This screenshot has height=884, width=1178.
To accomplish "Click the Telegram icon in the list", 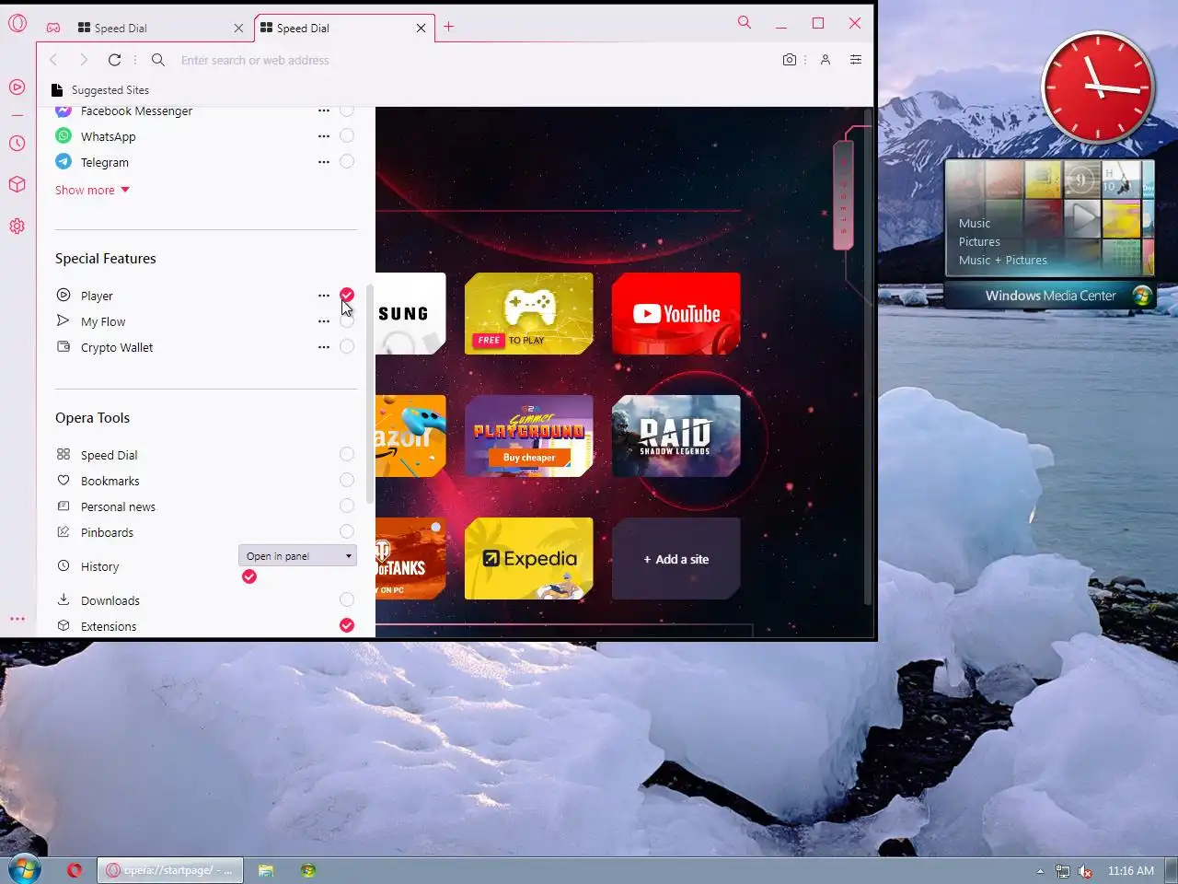I will point(64,162).
